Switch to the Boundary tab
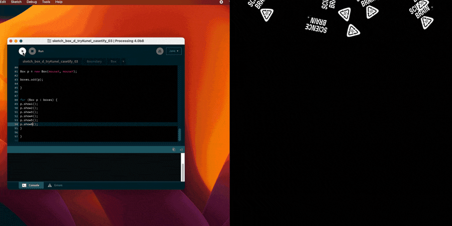The height and width of the screenshot is (226, 452). click(94, 61)
